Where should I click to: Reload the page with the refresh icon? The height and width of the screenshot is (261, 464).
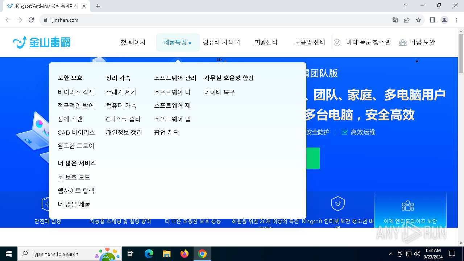[31, 20]
